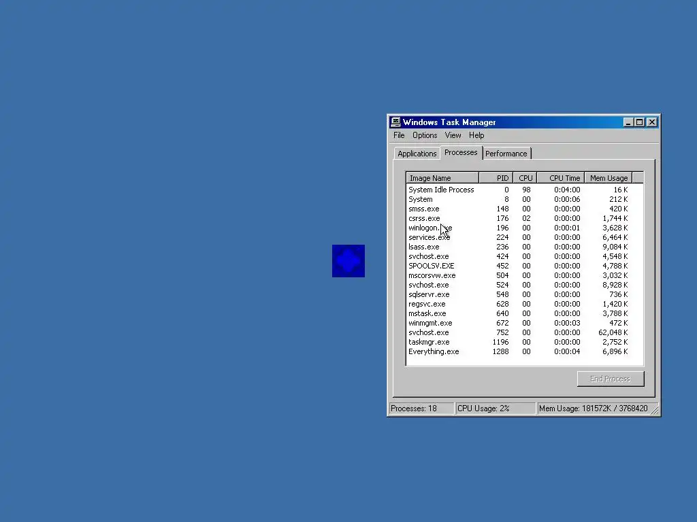
Task: Open the File menu
Action: point(399,135)
